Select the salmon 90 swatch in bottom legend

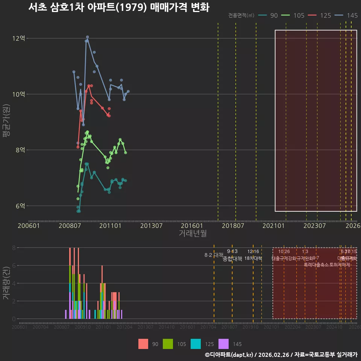pos(143,344)
